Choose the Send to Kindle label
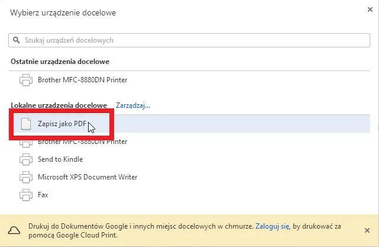The width and height of the screenshot is (379, 247). point(60,159)
